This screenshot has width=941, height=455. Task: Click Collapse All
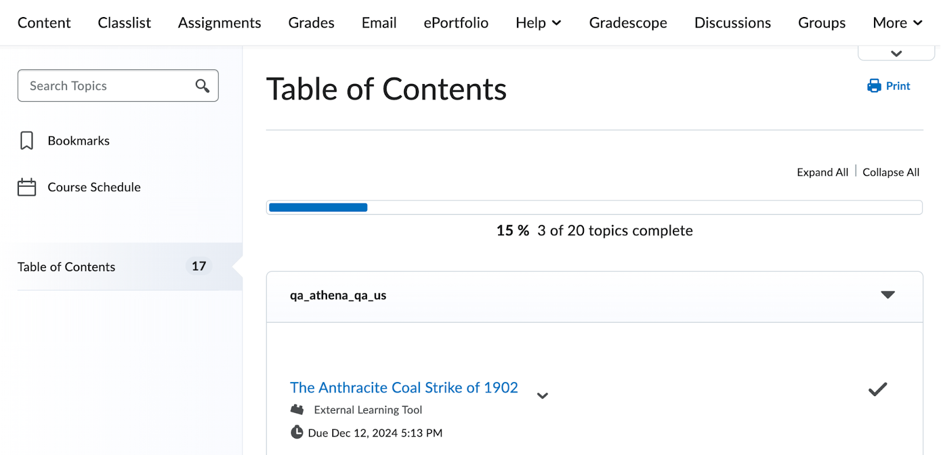(x=890, y=172)
